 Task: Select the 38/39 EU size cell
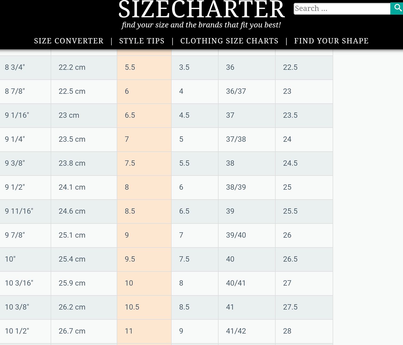point(236,187)
